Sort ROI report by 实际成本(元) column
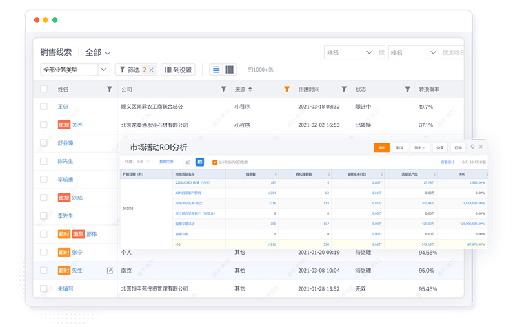This screenshot has height=327, width=513. coord(382,174)
